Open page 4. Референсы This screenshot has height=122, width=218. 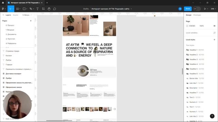click(x=11, y=43)
